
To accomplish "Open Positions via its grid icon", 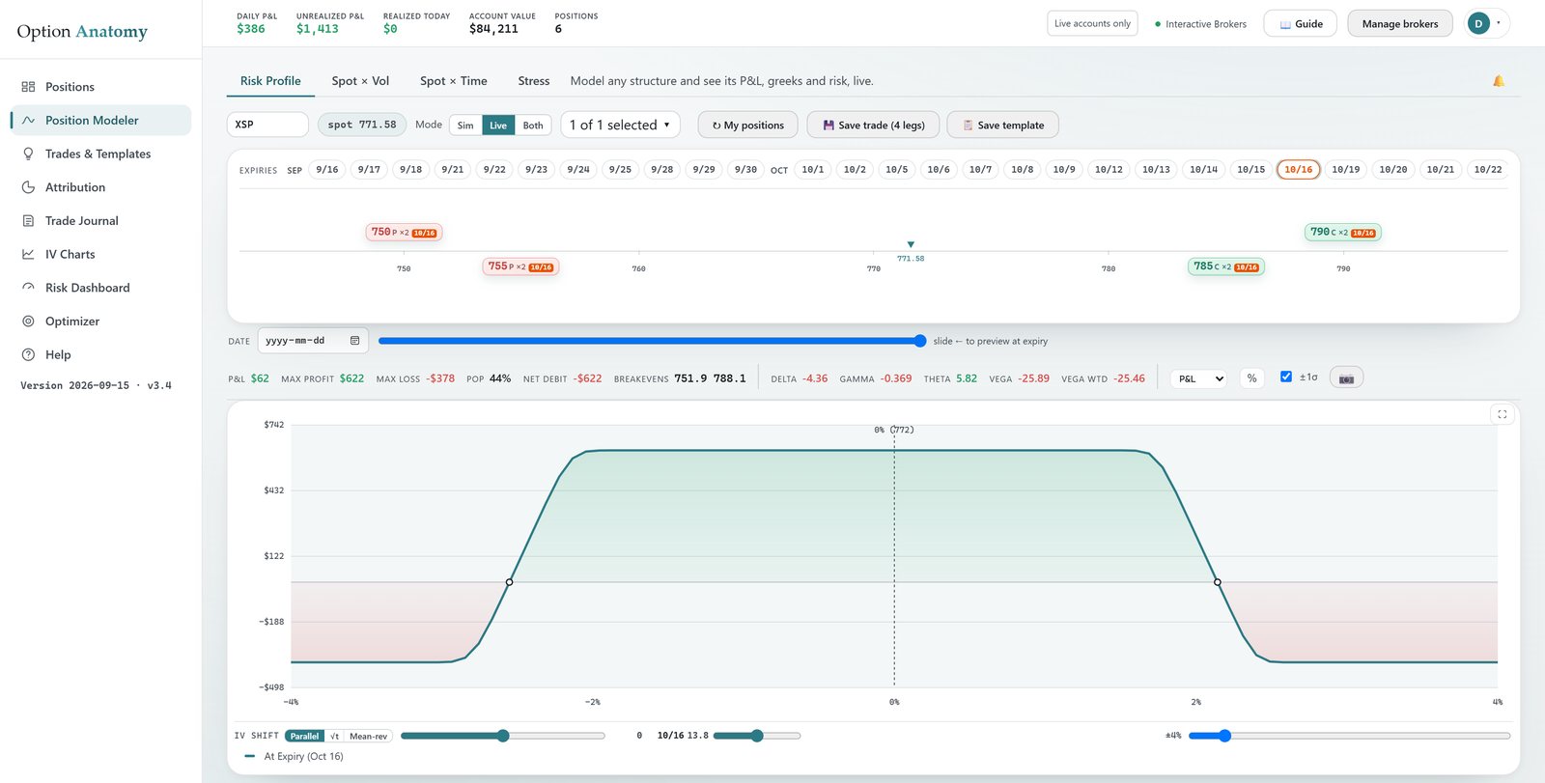I will point(28,87).
